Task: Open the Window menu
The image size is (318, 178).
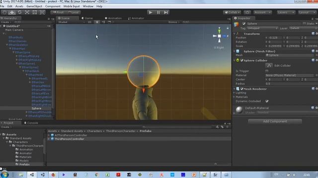Action: [x=88, y=6]
